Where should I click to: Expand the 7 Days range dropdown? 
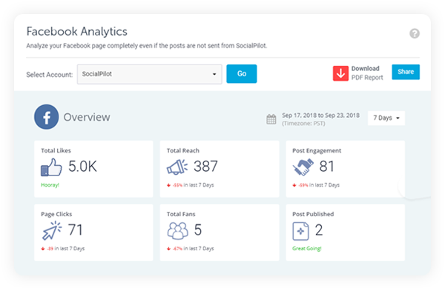(386, 118)
